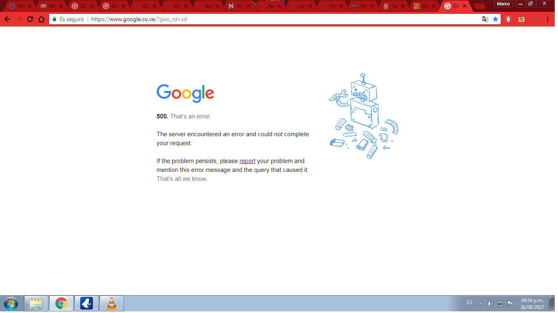Open File Explorer from the taskbar
Image resolution: width=558 pixels, height=313 pixels.
(x=36, y=303)
